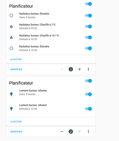Click AJOUTER in the radiator planner
119x141 pixels.
(x=16, y=59)
